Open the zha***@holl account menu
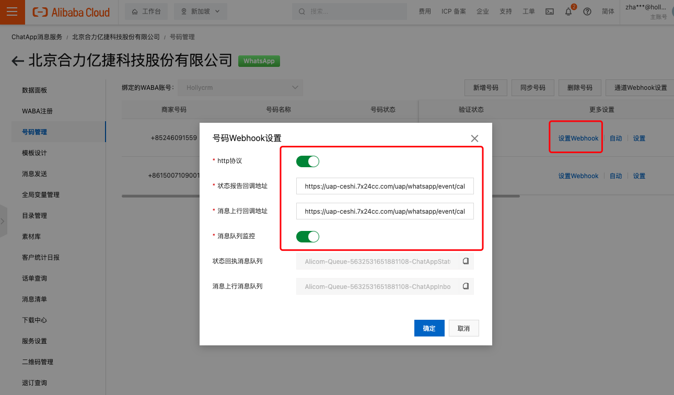The width and height of the screenshot is (674, 395). [x=646, y=11]
